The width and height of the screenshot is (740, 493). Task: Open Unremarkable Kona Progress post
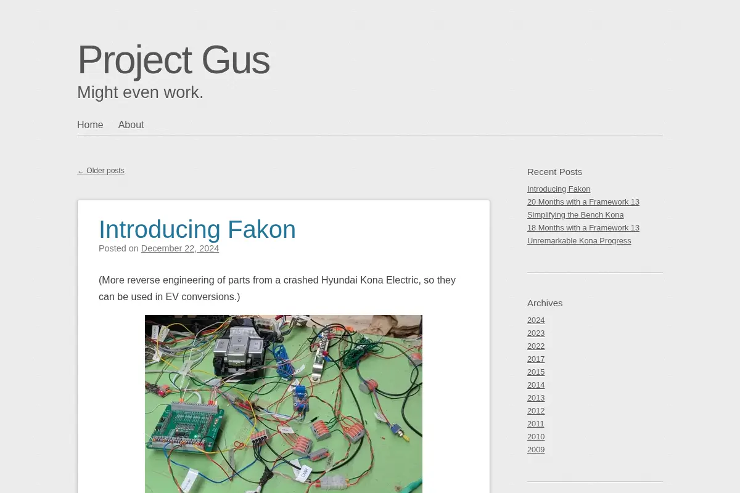click(579, 240)
